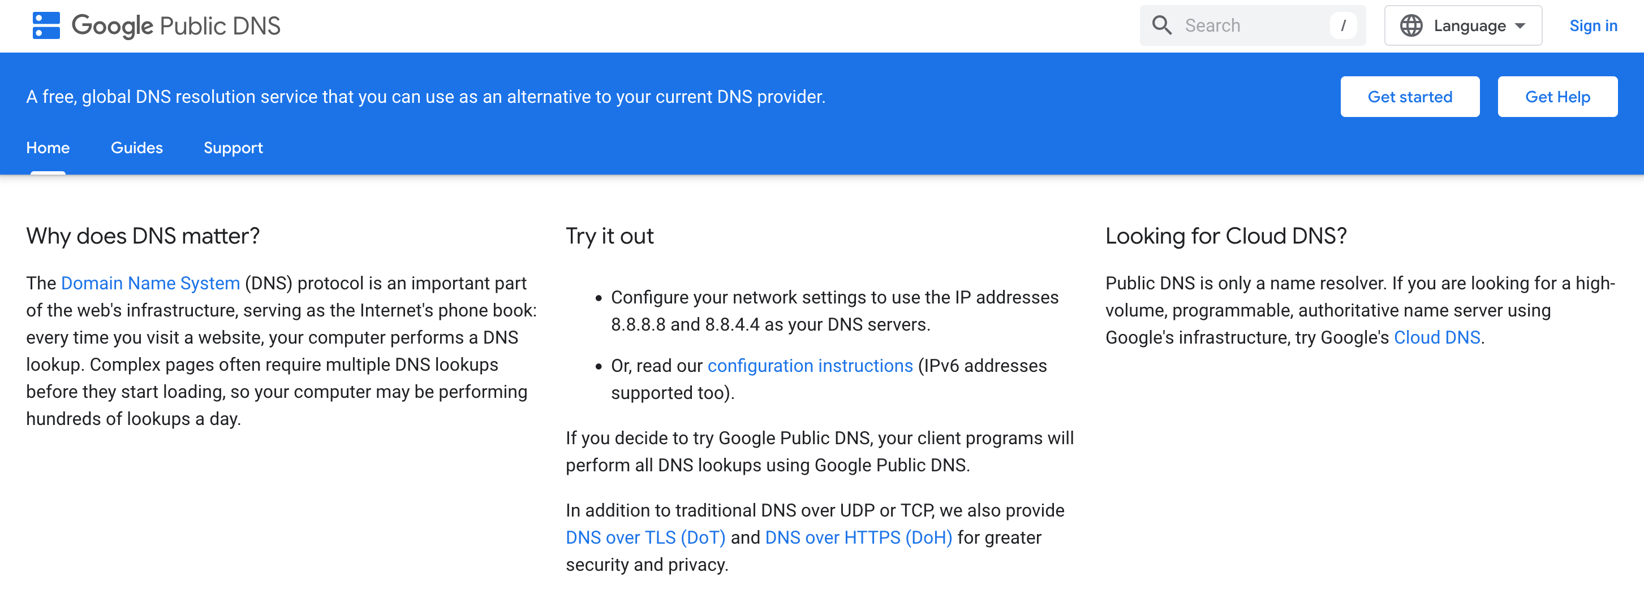Click the globe icon in Language selector

(x=1411, y=25)
